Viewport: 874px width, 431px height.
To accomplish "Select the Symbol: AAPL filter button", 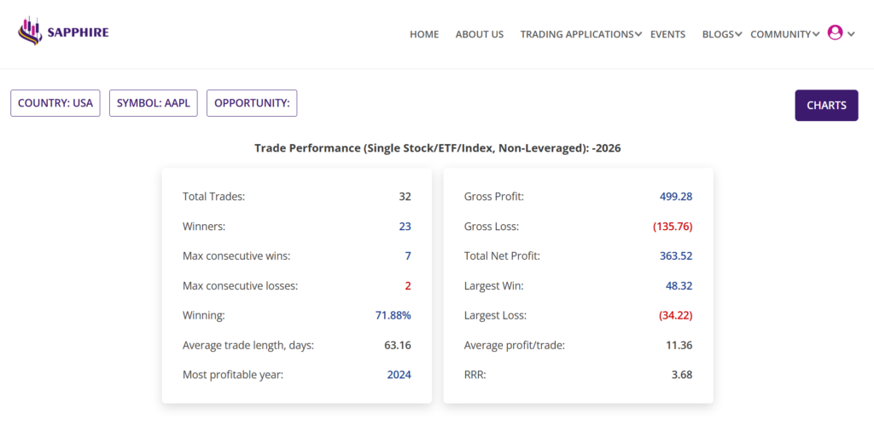I will pos(154,103).
